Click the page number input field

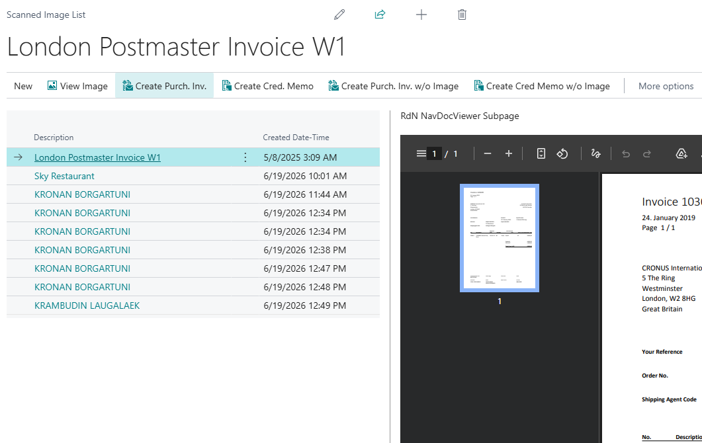434,153
